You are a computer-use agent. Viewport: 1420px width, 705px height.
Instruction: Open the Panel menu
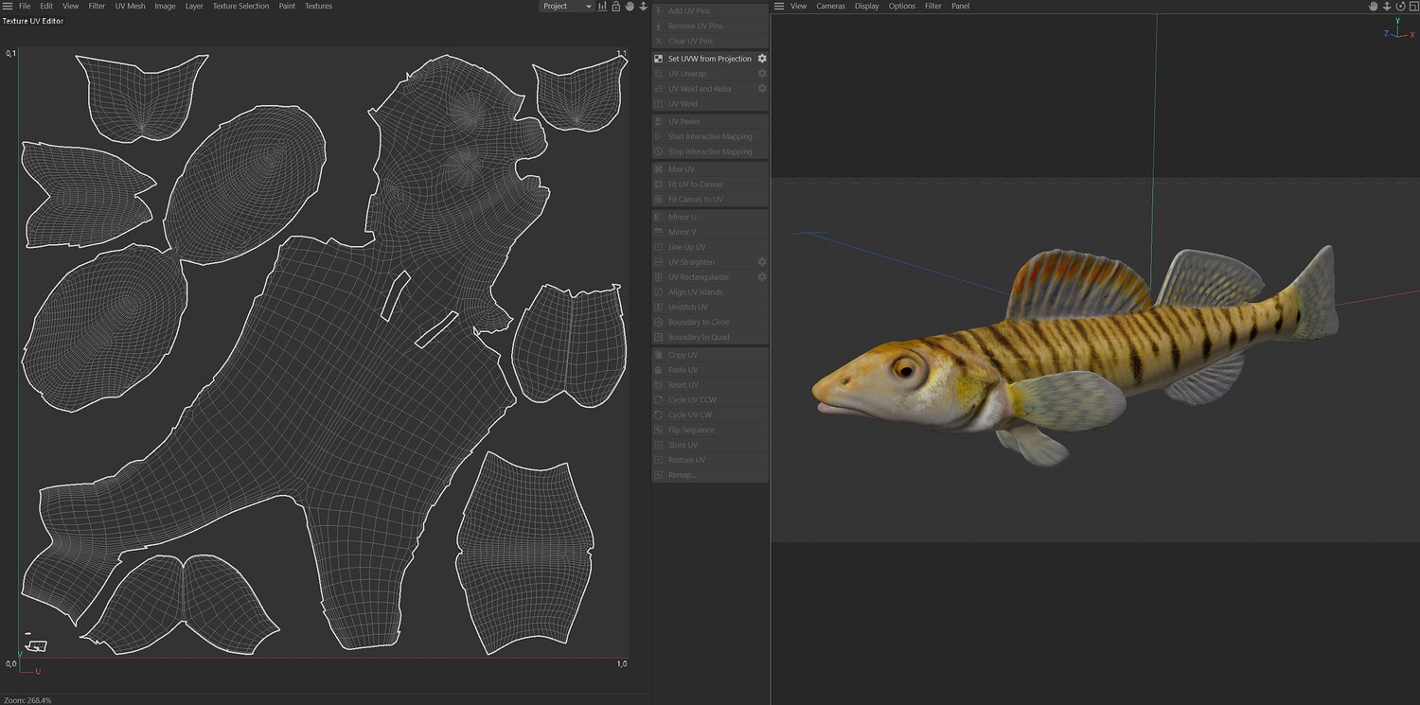click(x=961, y=6)
